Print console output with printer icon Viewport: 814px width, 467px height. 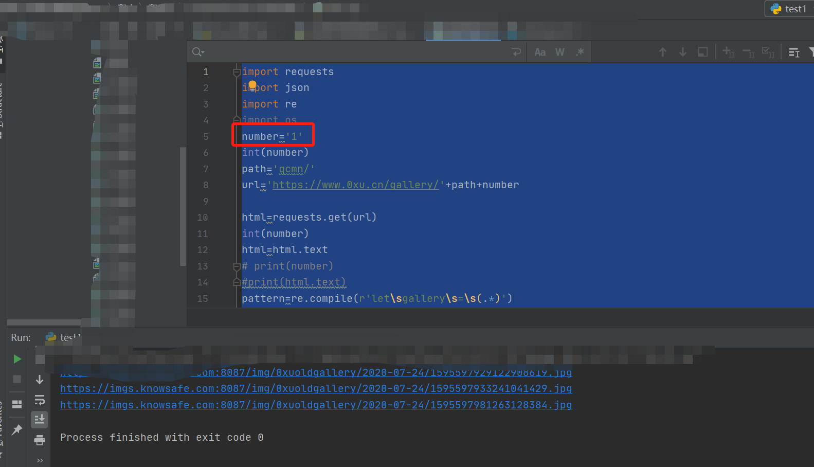pos(40,440)
